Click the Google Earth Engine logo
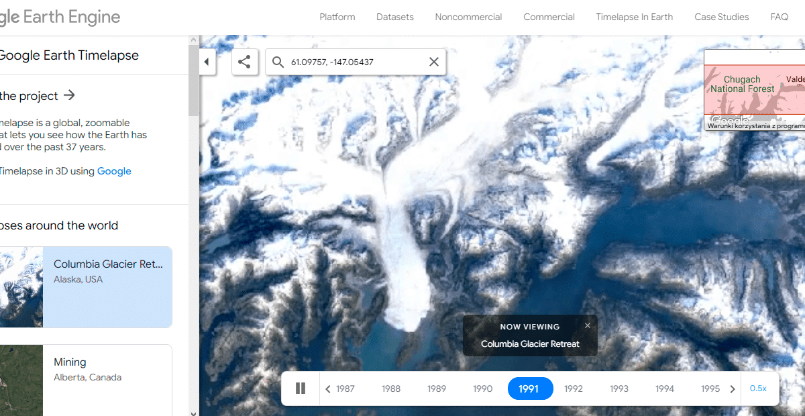Viewport: 805px width, 416px height. [x=59, y=16]
